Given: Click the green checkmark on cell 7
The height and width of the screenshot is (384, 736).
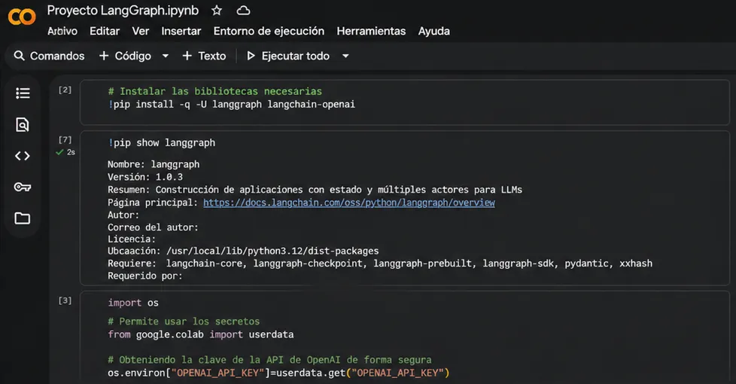Looking at the screenshot, I should [59, 152].
